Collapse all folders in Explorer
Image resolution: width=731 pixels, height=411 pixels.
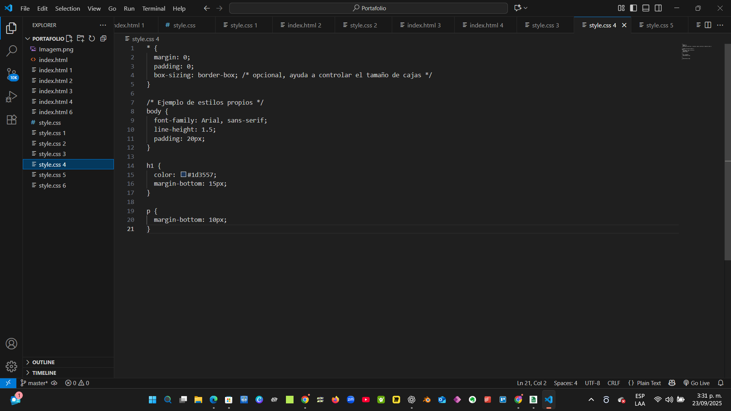[x=103, y=38]
